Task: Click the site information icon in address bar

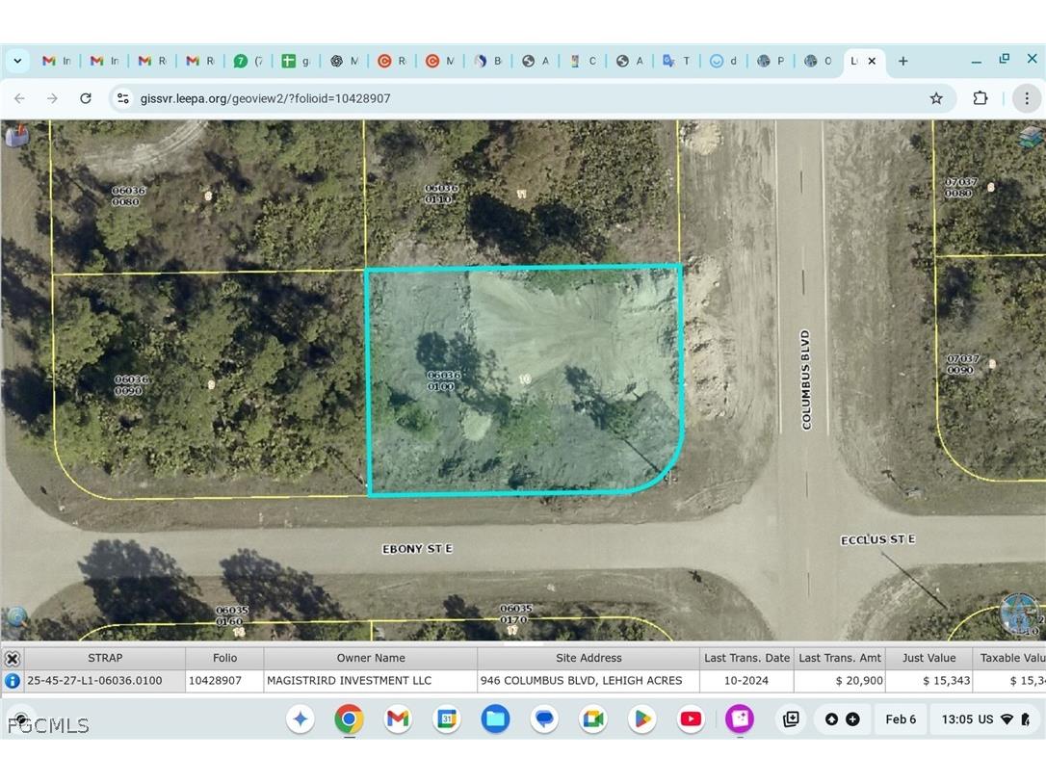Action: pyautogui.click(x=122, y=98)
